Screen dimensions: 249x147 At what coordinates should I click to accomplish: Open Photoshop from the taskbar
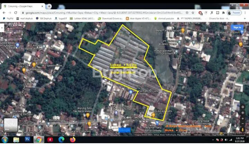[x=27, y=140]
